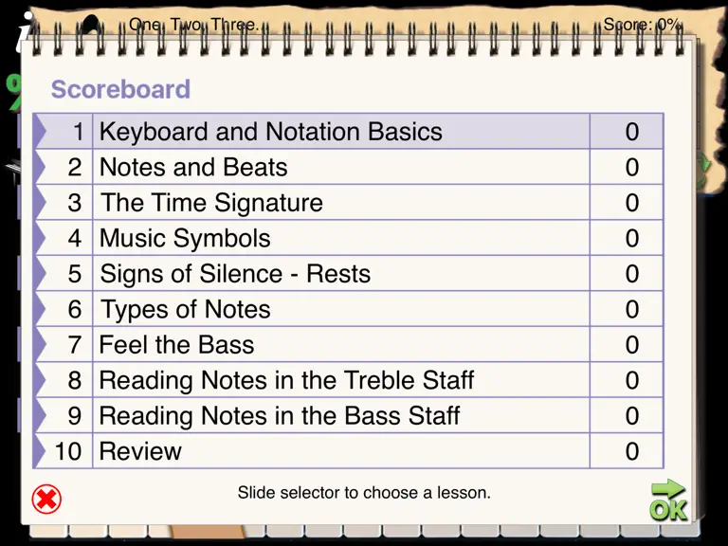Open the Feel the Bass lesson

[x=348, y=344]
